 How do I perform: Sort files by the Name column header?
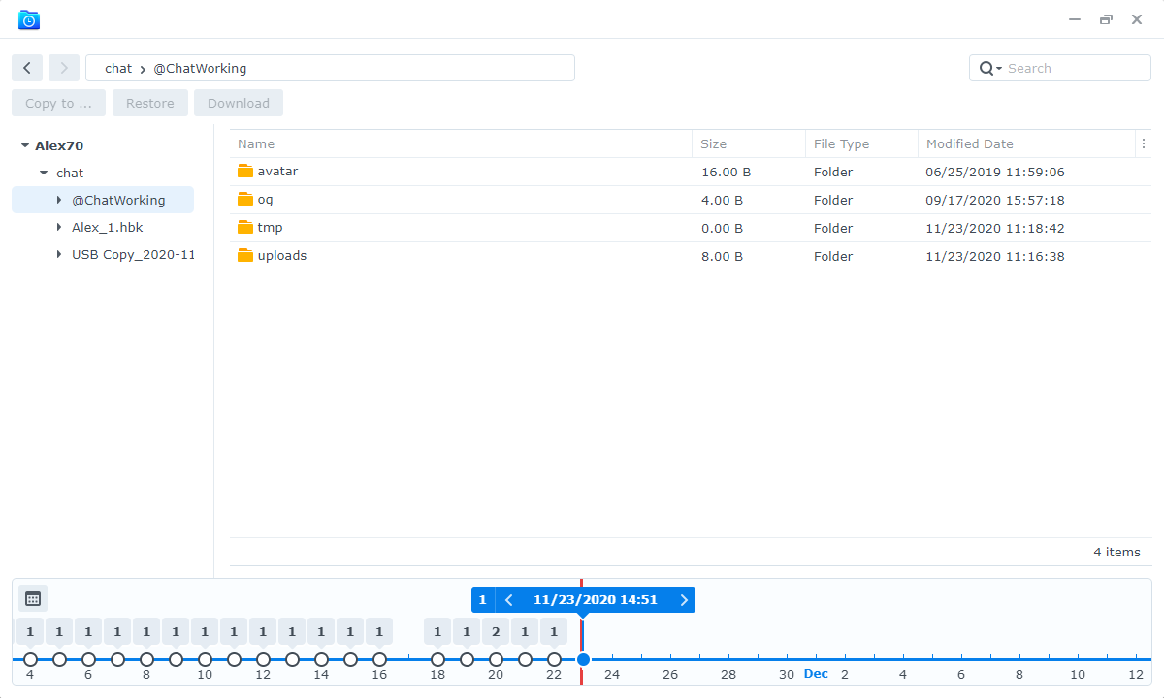[256, 143]
